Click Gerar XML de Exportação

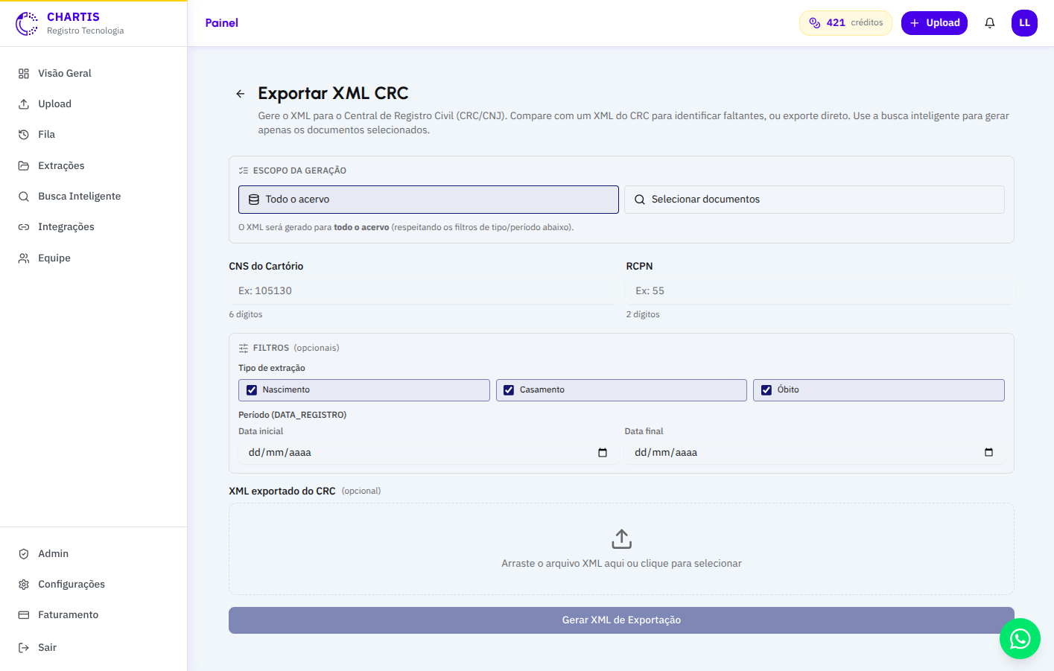[621, 620]
